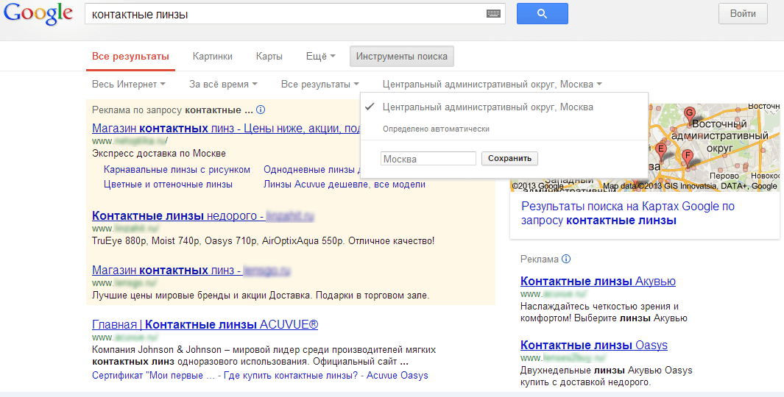Click info icon beside right-column 'Реклама'
The image size is (784, 397).
click(x=566, y=259)
